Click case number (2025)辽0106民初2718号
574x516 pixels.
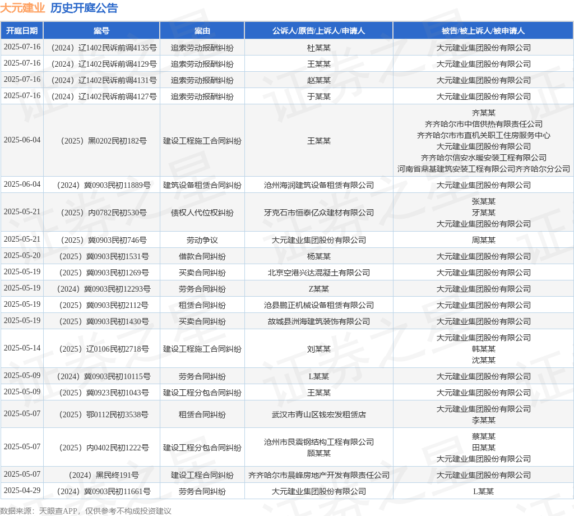click(104, 349)
